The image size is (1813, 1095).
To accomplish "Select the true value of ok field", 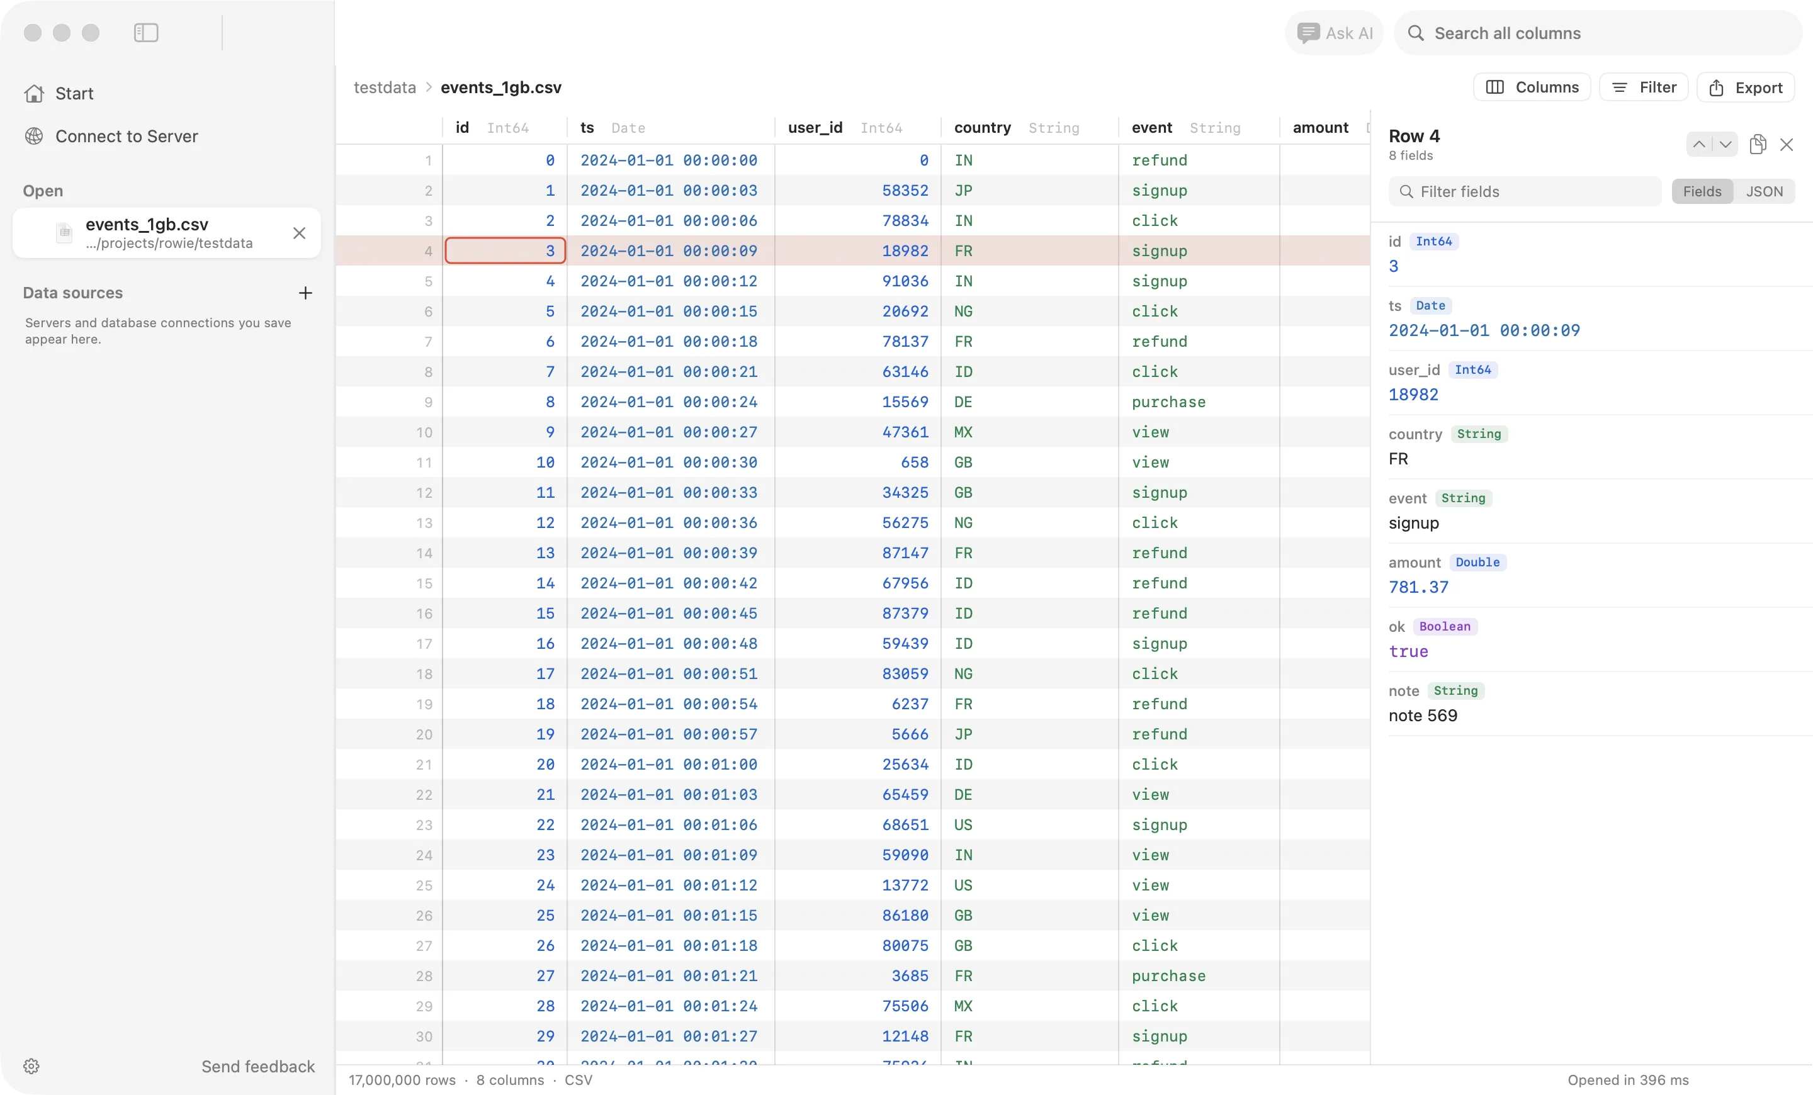I will 1408,651.
